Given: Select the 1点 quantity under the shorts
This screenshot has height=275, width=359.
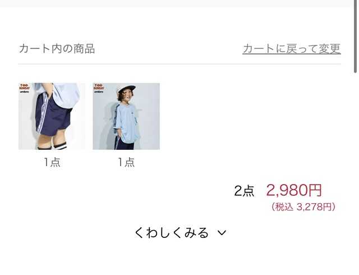Looking at the screenshot, I should click(x=52, y=162).
